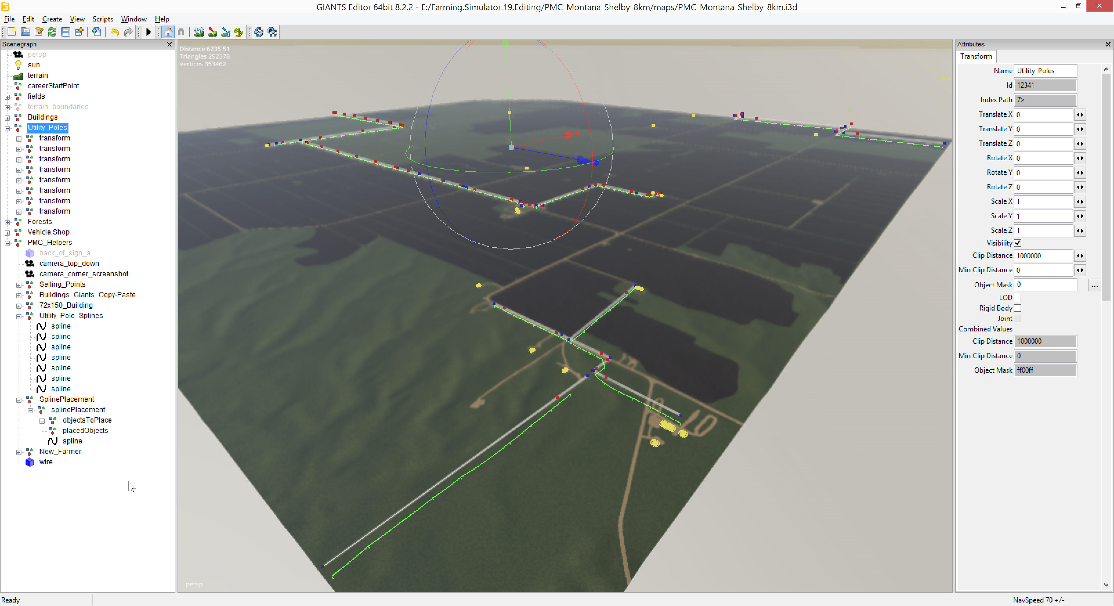Click the Min Clip Distance arrow control
Screen dimensions: 1114x606
(1080, 270)
